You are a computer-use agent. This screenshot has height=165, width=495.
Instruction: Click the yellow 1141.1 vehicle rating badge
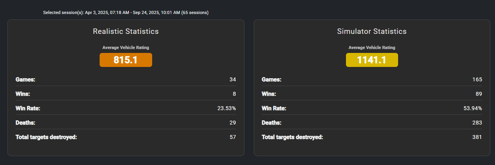[372, 60]
